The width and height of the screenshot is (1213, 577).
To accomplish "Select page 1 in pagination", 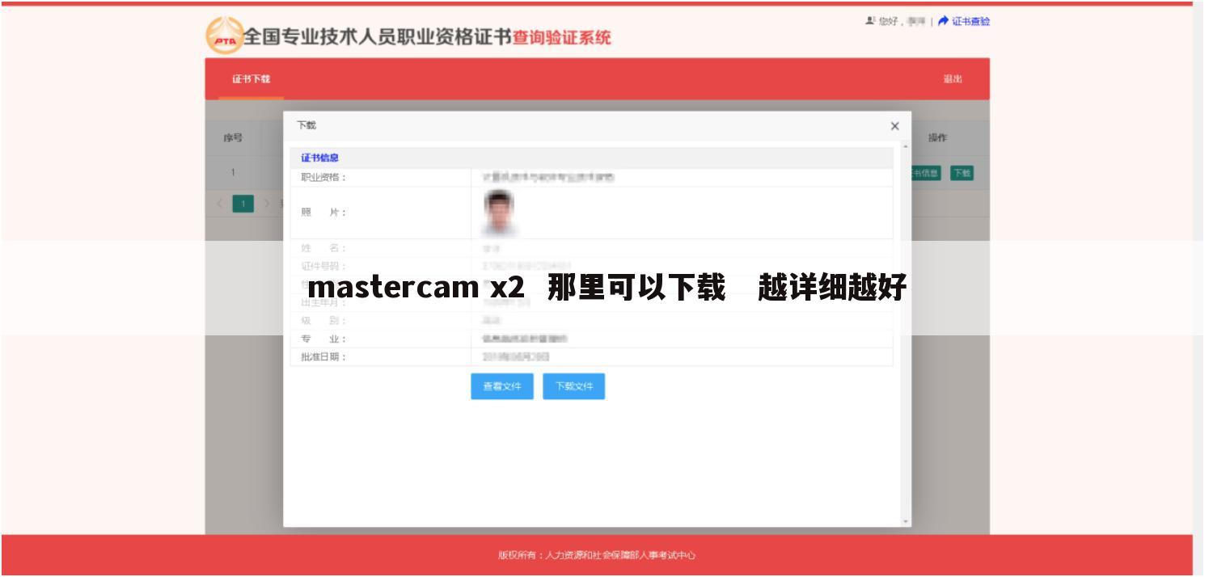I will click(243, 204).
